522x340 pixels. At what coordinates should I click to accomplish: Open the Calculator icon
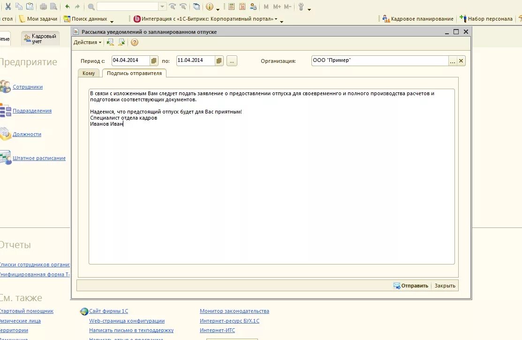pyautogui.click(x=231, y=6)
